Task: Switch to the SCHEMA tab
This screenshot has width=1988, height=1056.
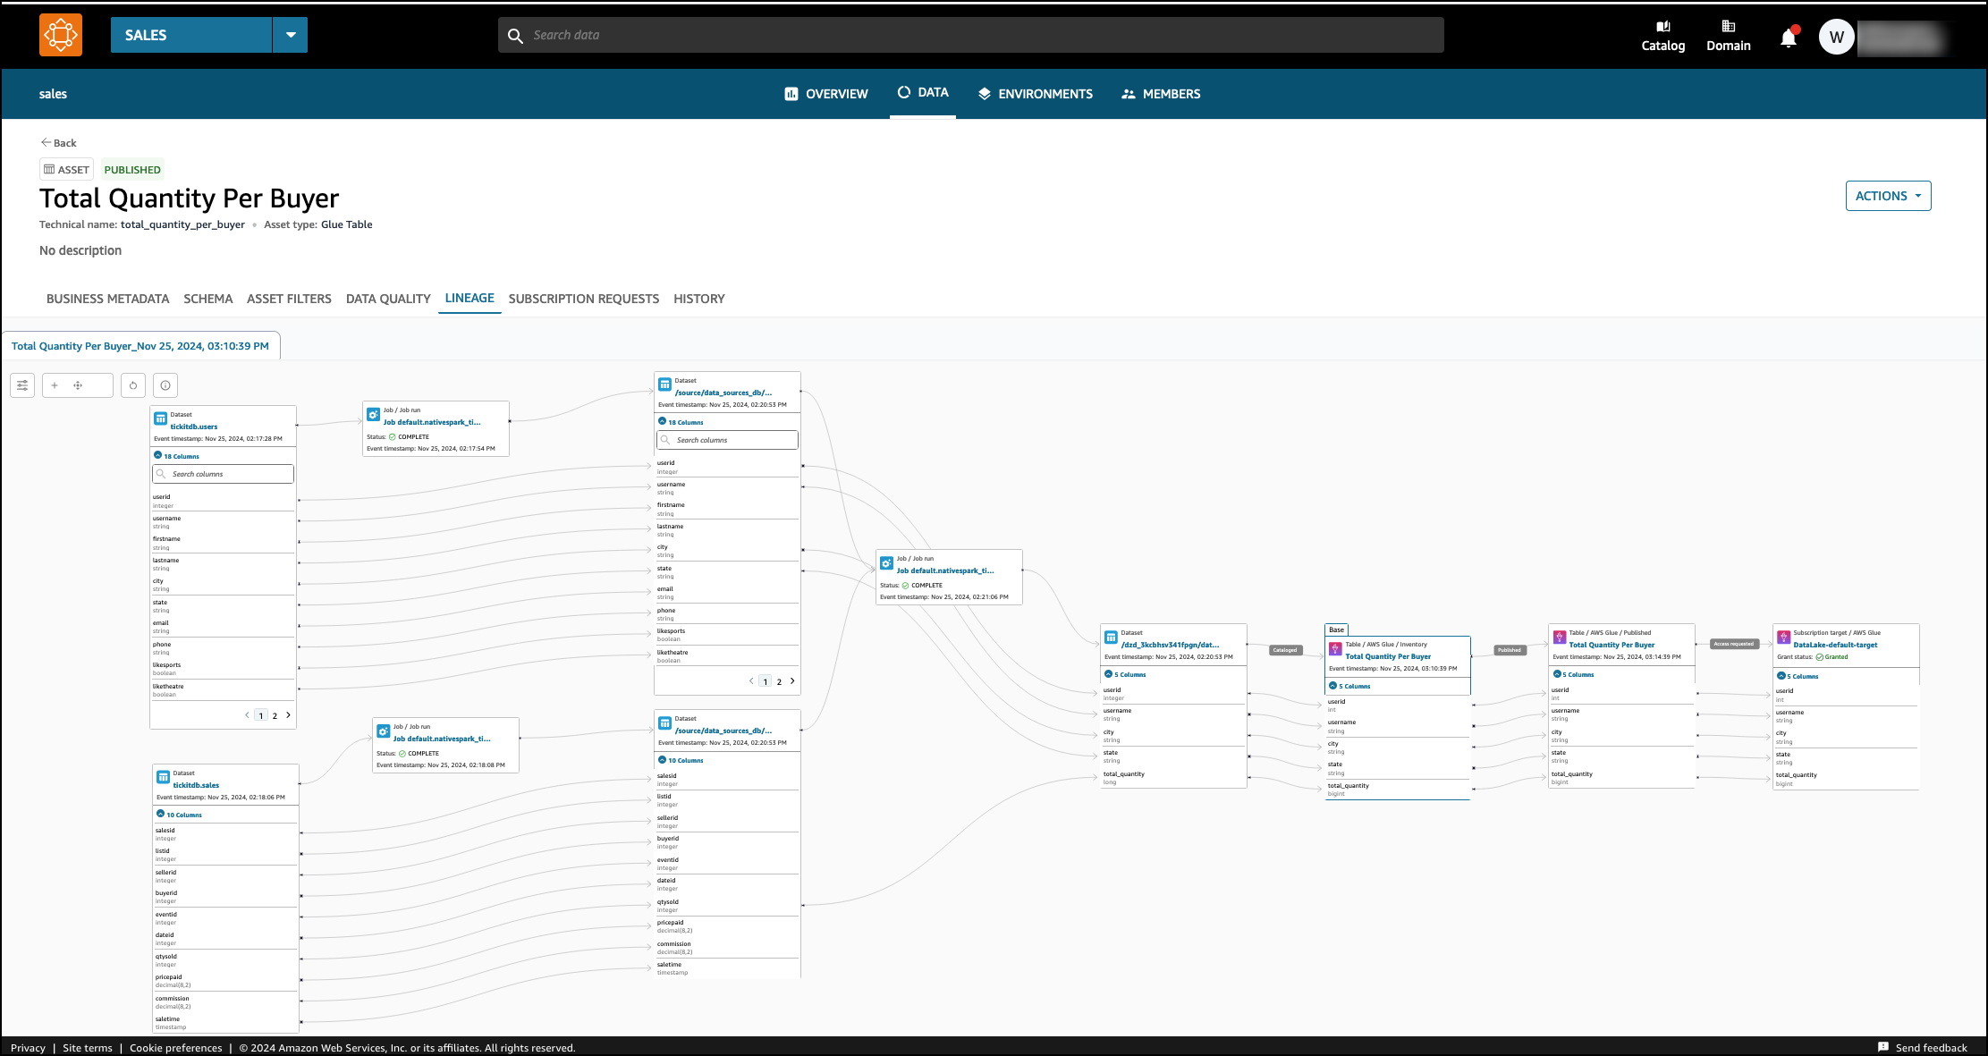Action: 207,299
